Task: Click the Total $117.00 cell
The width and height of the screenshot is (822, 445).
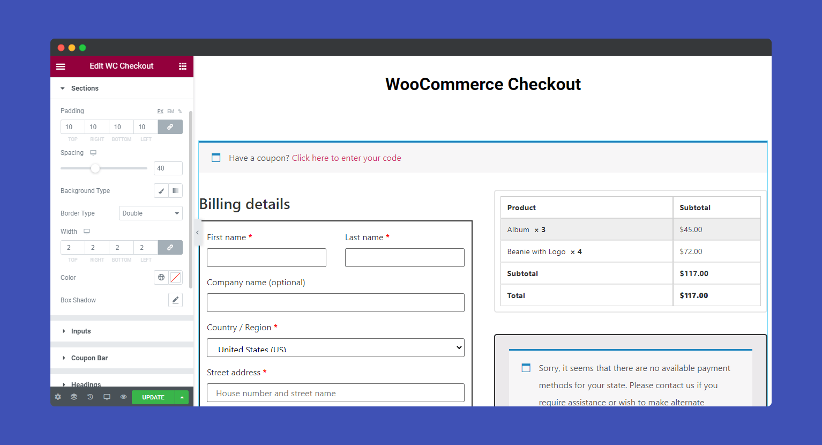Action: pyautogui.click(x=717, y=295)
